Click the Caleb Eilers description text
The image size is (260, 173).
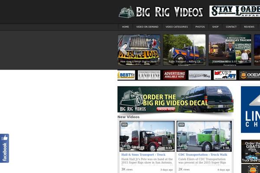(202, 161)
